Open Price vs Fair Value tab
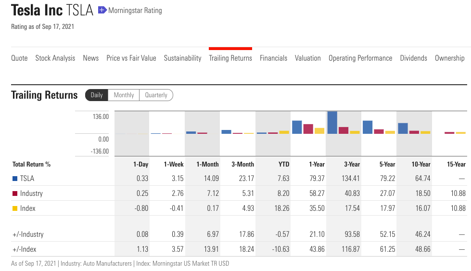 [131, 58]
